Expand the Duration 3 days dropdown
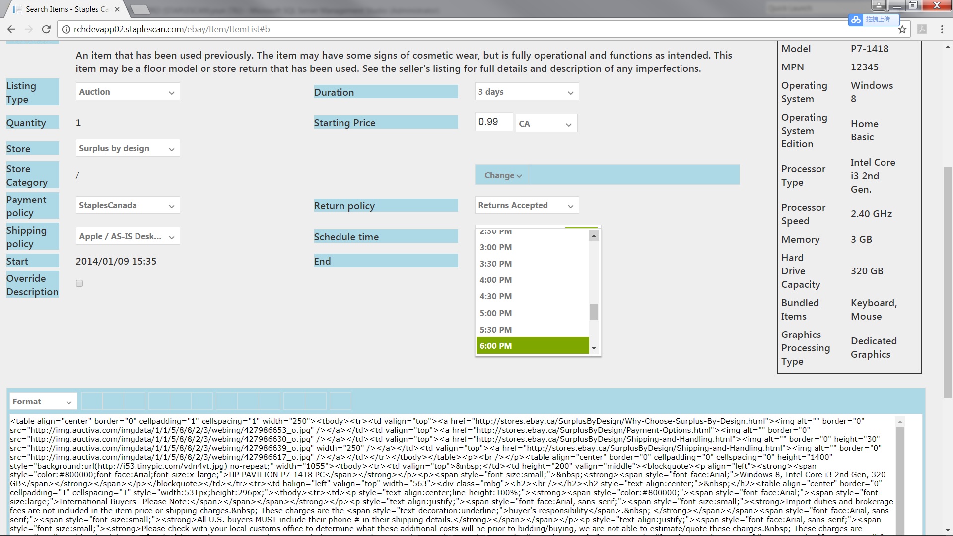Image resolution: width=953 pixels, height=536 pixels. 526,92
